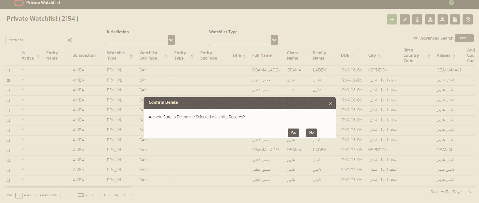The height and width of the screenshot is (203, 479).
Task: Click the Oracle logo in header
Action: pos(18,3)
